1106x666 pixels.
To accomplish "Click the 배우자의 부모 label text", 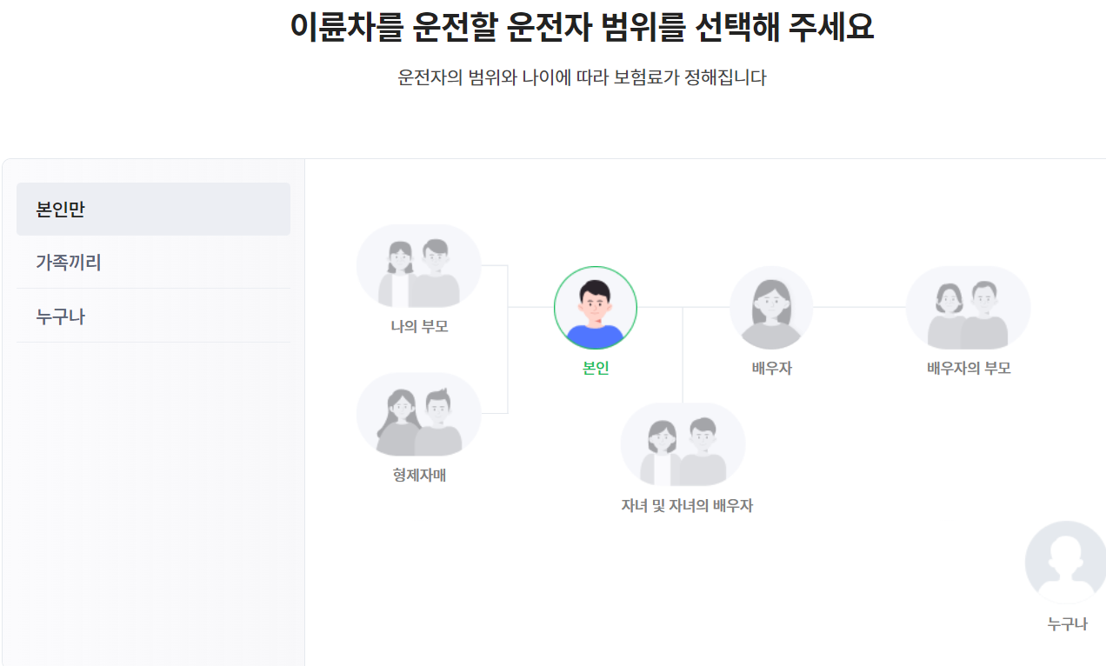I will point(969,369).
